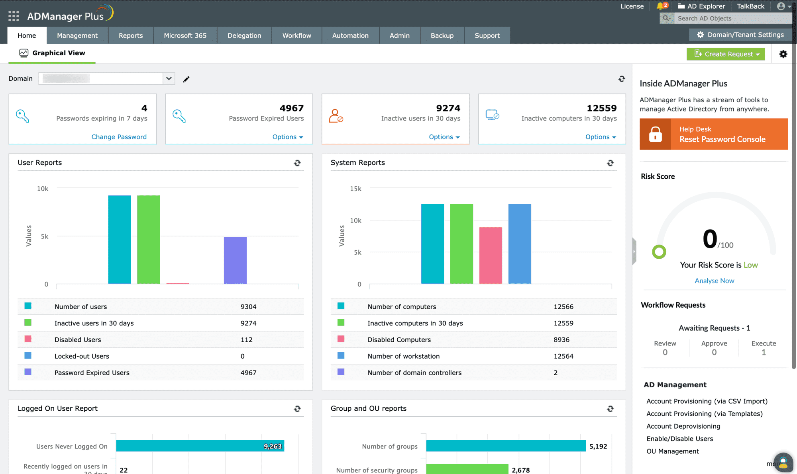797x474 pixels.
Task: Open the user account avatar menu
Action: point(783,6)
